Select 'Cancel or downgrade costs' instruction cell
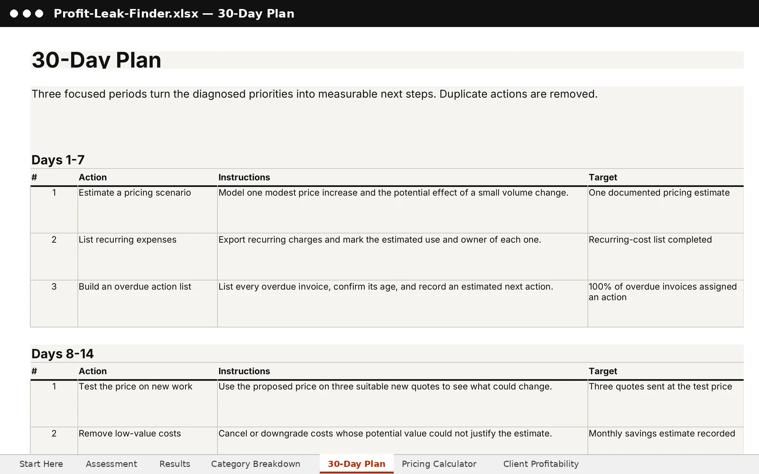The width and height of the screenshot is (759, 474). (x=403, y=441)
